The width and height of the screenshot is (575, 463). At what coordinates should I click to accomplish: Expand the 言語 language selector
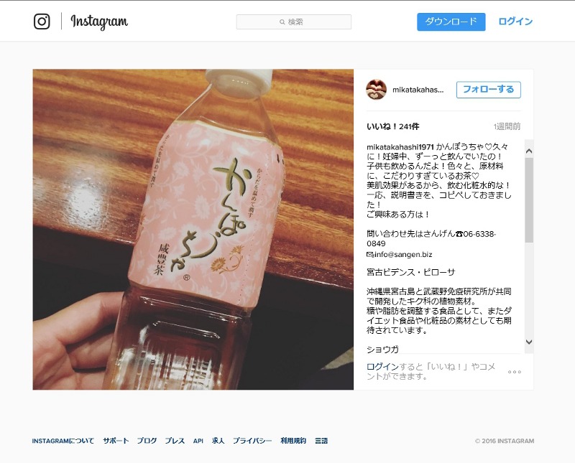click(x=321, y=441)
